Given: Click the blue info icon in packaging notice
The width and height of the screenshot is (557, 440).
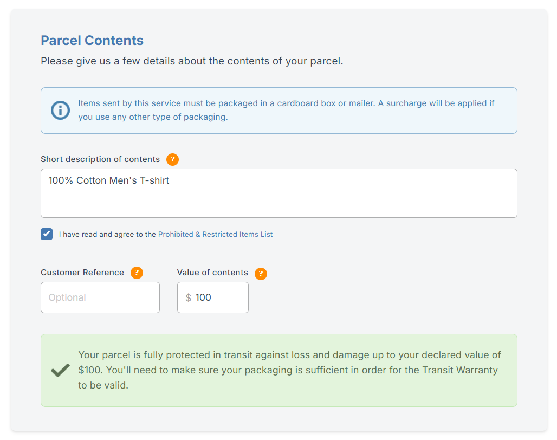Looking at the screenshot, I should (60, 111).
